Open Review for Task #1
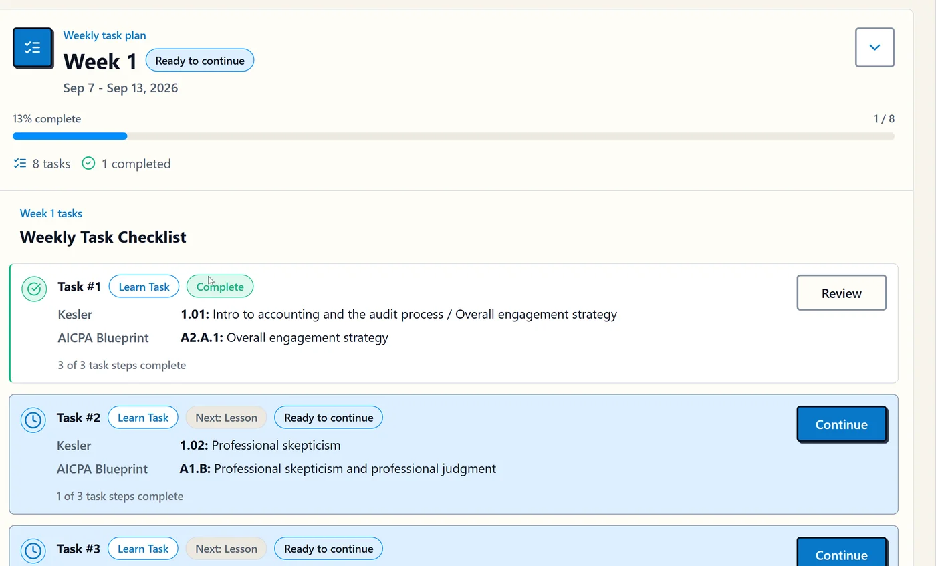 [x=841, y=293]
